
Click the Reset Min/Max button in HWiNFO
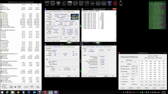coord(11,87)
